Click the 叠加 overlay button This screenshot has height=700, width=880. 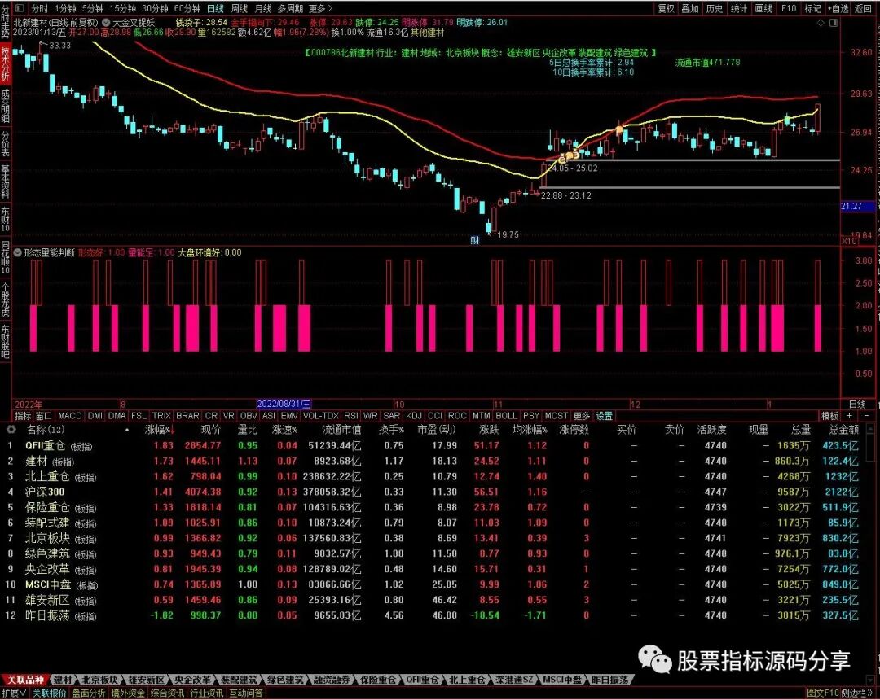tap(690, 8)
